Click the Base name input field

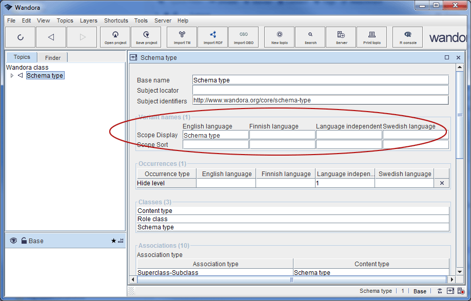[x=320, y=80]
